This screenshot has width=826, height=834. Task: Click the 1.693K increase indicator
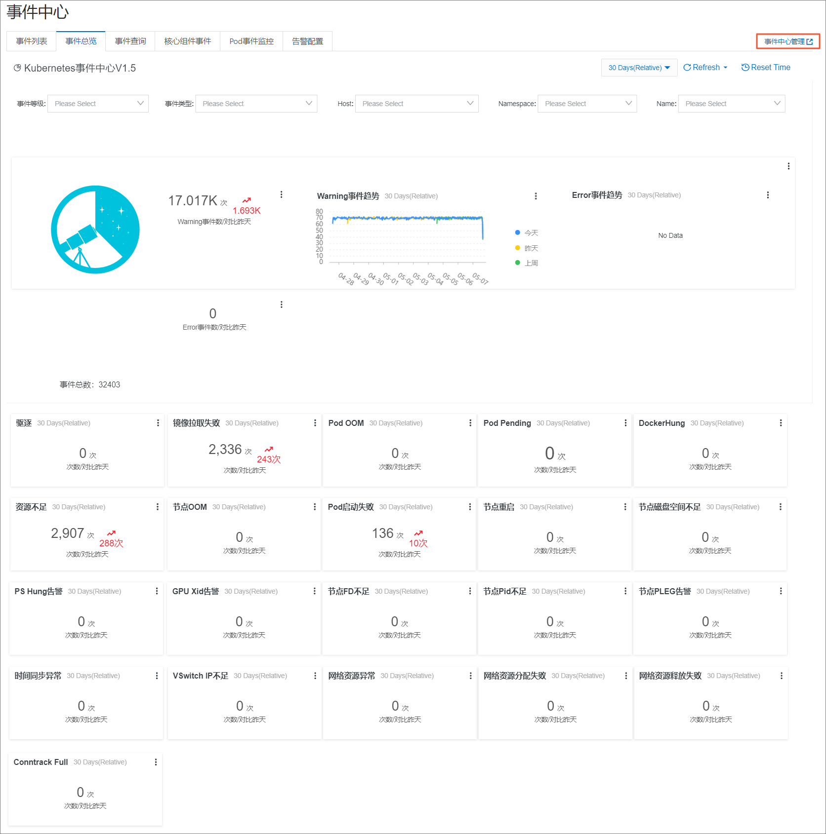click(247, 206)
